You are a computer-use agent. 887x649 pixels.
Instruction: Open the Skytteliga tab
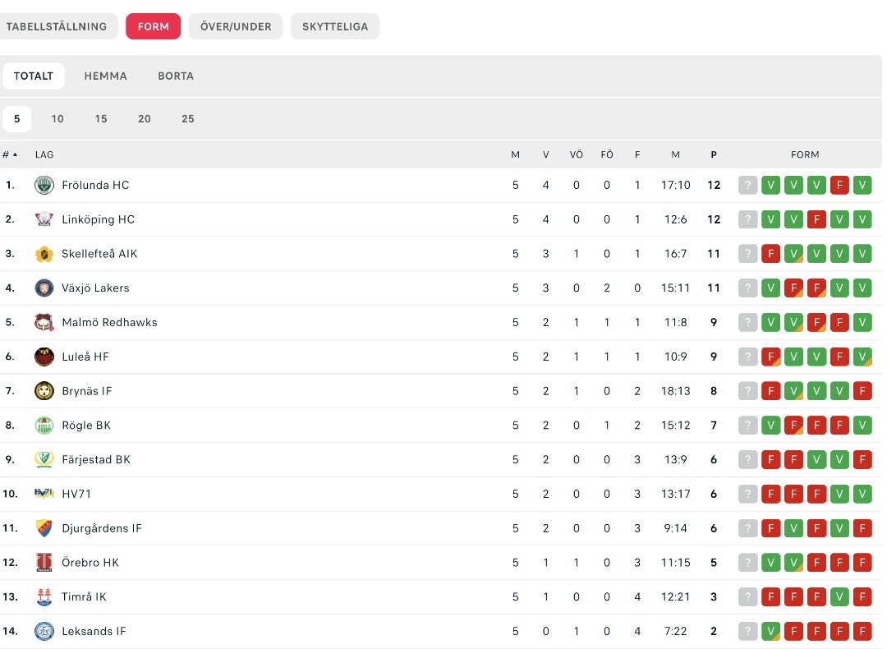click(x=335, y=26)
